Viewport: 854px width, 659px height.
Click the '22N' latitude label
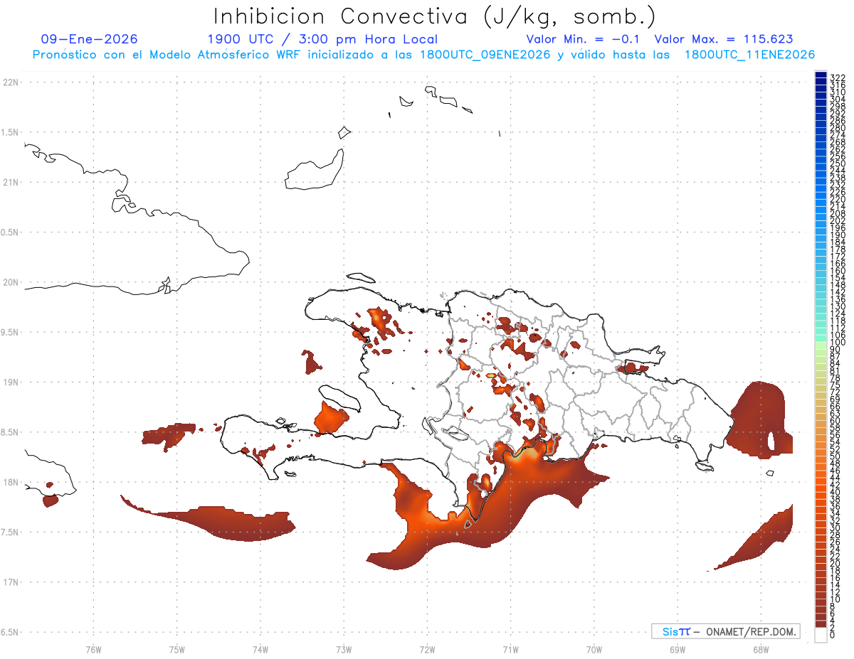[11, 82]
